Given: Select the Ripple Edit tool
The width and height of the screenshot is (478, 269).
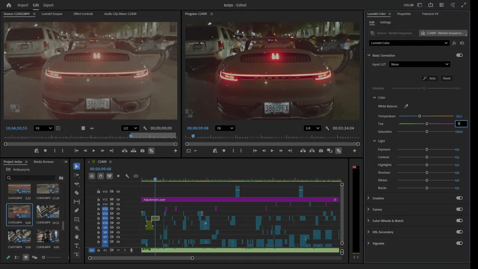Looking at the screenshot, I should click(77, 184).
